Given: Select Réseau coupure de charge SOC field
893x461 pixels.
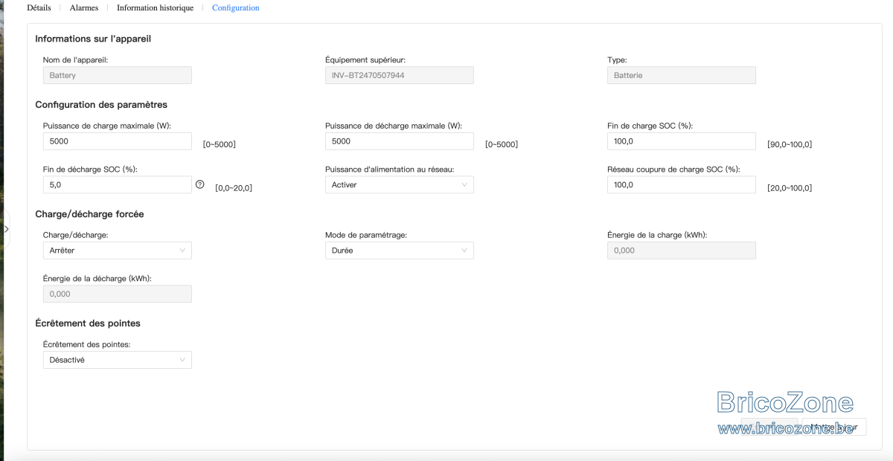Looking at the screenshot, I should click(x=682, y=184).
